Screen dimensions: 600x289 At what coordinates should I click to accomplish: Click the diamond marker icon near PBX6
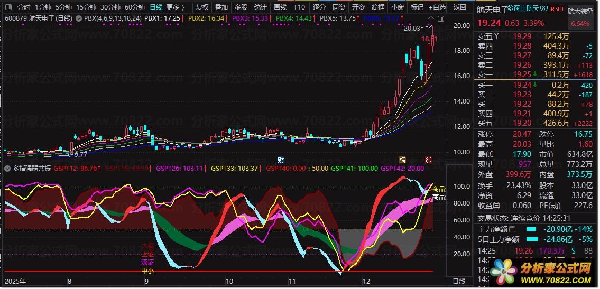(431, 18)
